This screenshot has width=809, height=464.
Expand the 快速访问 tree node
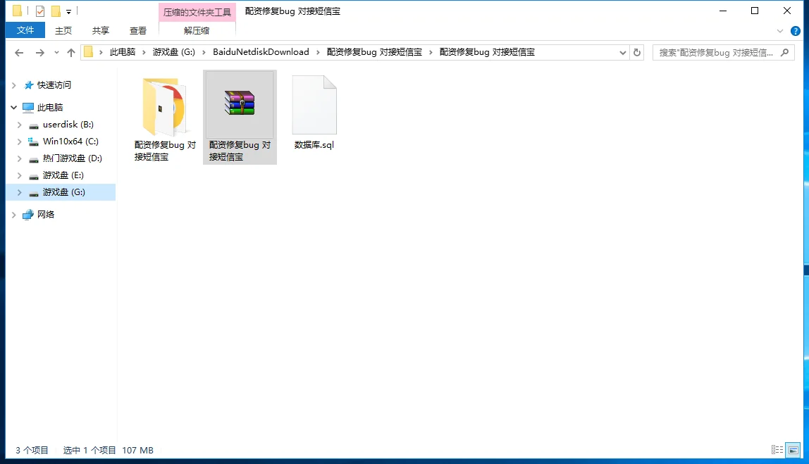[x=13, y=85]
